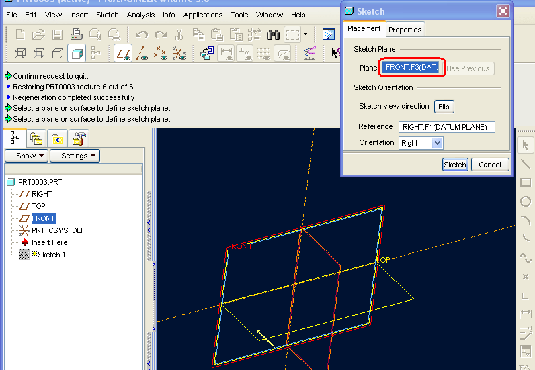Select the sketcher Dimension tool
Viewport: 535px width, 370px height.
526,313
